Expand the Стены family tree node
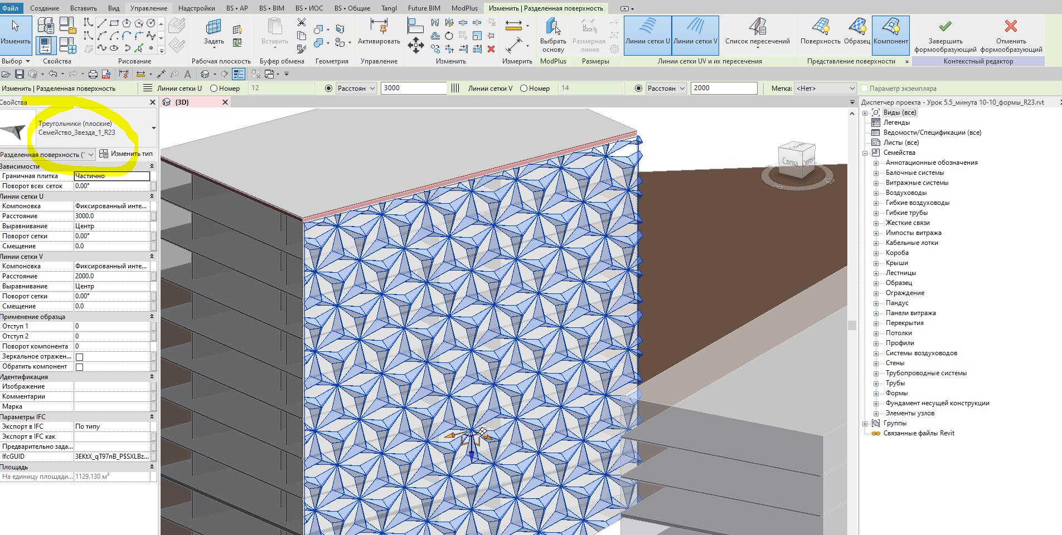 (x=876, y=364)
